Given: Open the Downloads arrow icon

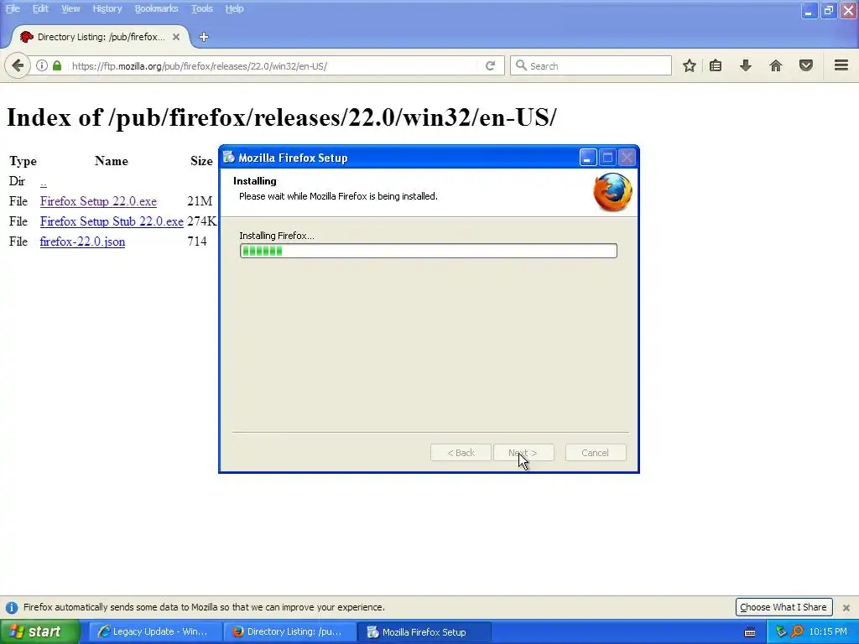Looking at the screenshot, I should tap(746, 65).
